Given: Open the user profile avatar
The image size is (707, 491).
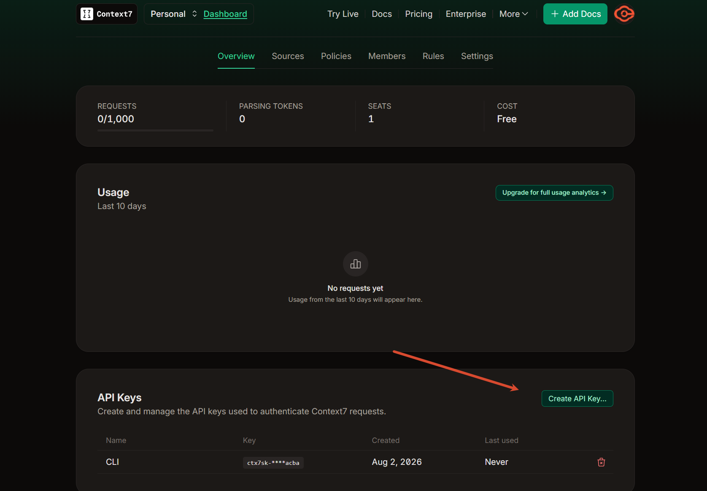Looking at the screenshot, I should coord(624,14).
